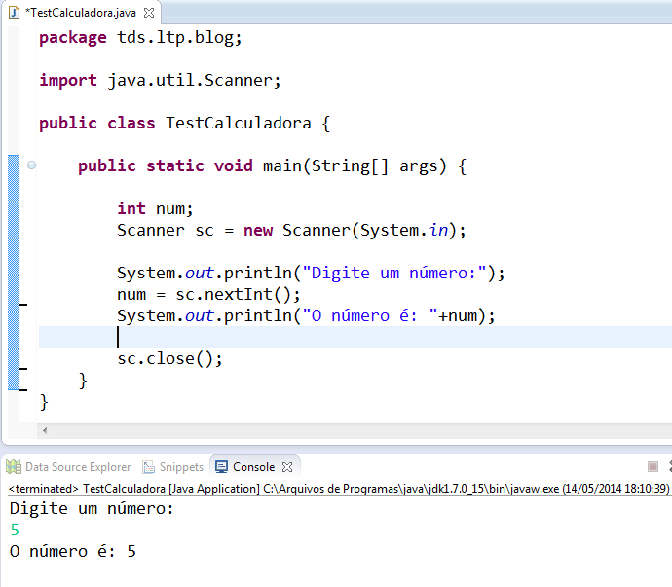Click the terminated TestCalculadora launch description
This screenshot has height=587, width=672.
click(339, 489)
